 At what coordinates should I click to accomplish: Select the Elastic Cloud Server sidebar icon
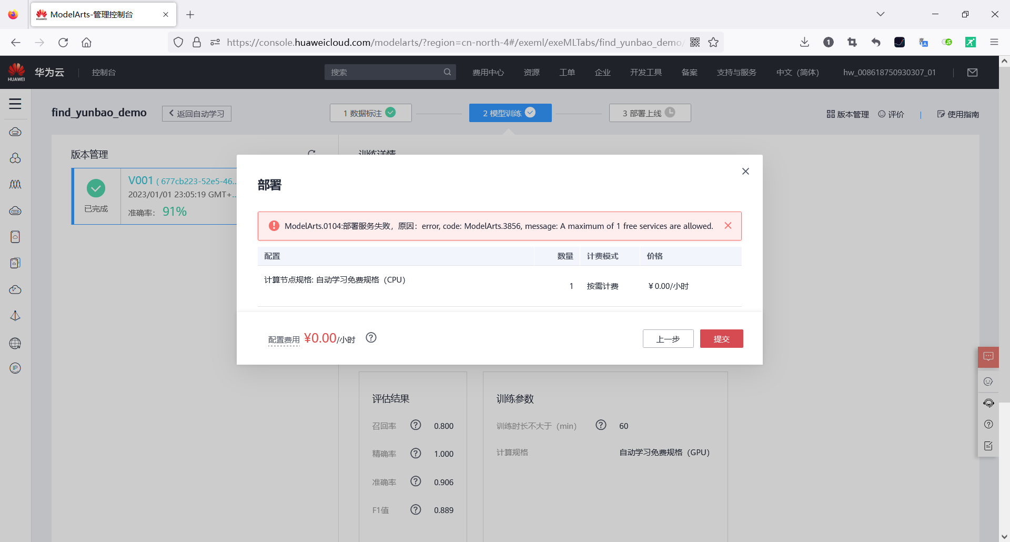click(15, 132)
